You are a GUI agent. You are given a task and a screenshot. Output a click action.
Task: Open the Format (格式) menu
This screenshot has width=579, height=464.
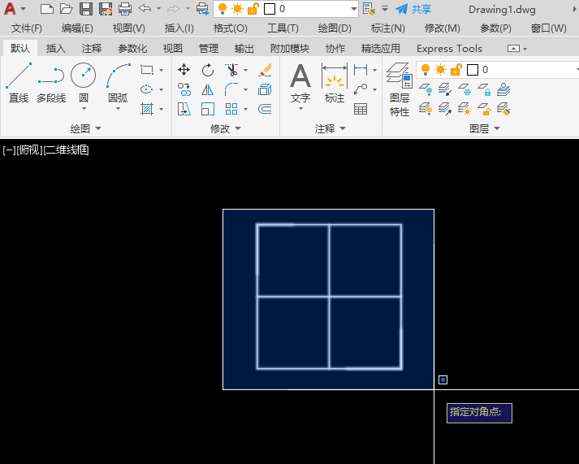coord(231,28)
